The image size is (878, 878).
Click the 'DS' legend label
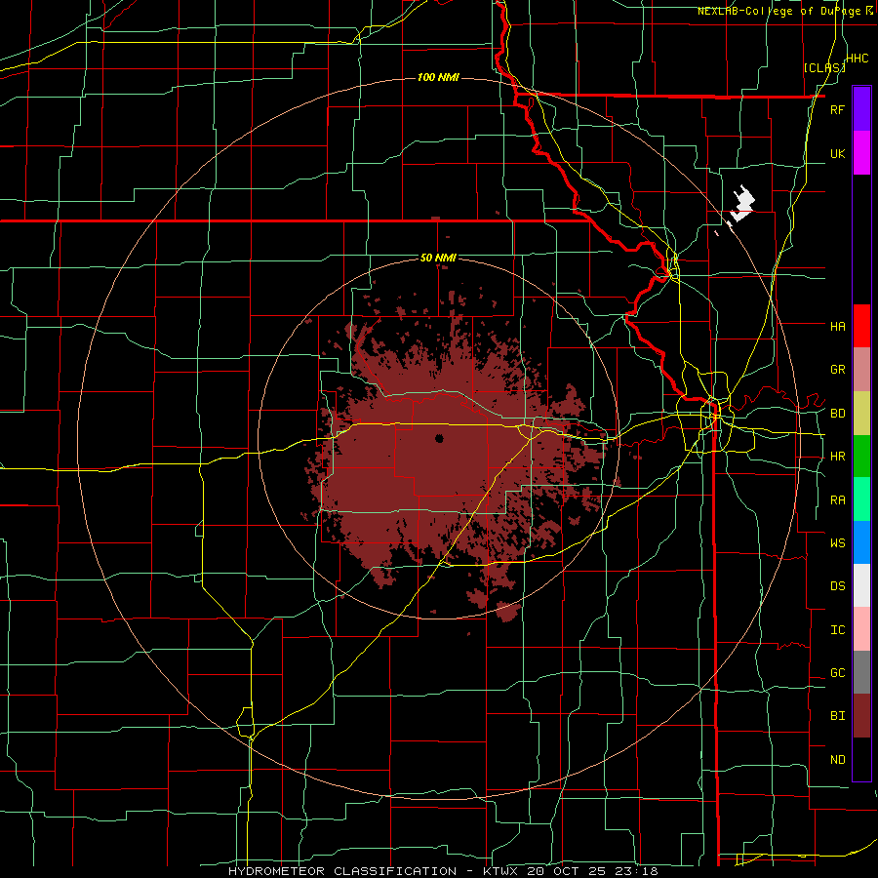pos(837,585)
